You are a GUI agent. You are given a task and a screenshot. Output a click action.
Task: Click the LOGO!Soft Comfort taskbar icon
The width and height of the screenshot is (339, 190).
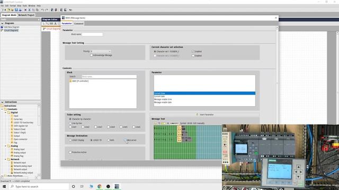pyautogui.click(x=117, y=186)
